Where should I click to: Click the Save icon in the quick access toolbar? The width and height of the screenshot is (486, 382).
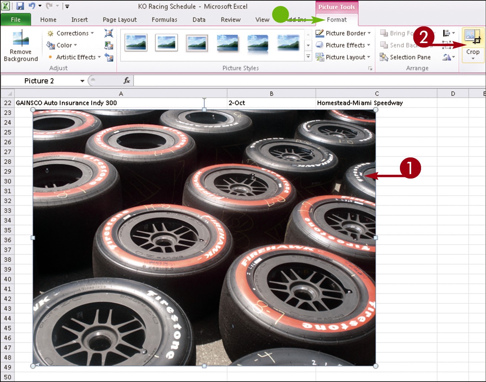20,6
